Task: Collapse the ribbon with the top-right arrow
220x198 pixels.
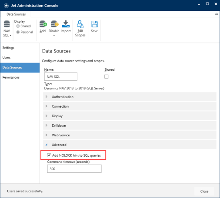Action: [217, 14]
